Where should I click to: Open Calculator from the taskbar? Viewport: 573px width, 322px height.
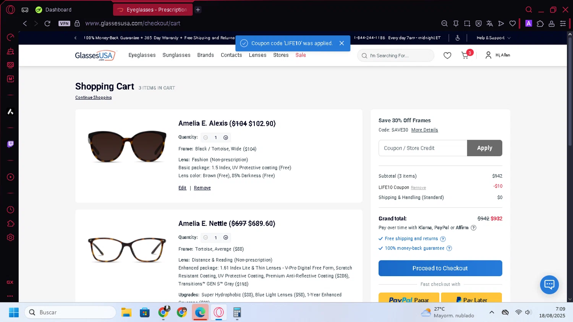coord(237,312)
